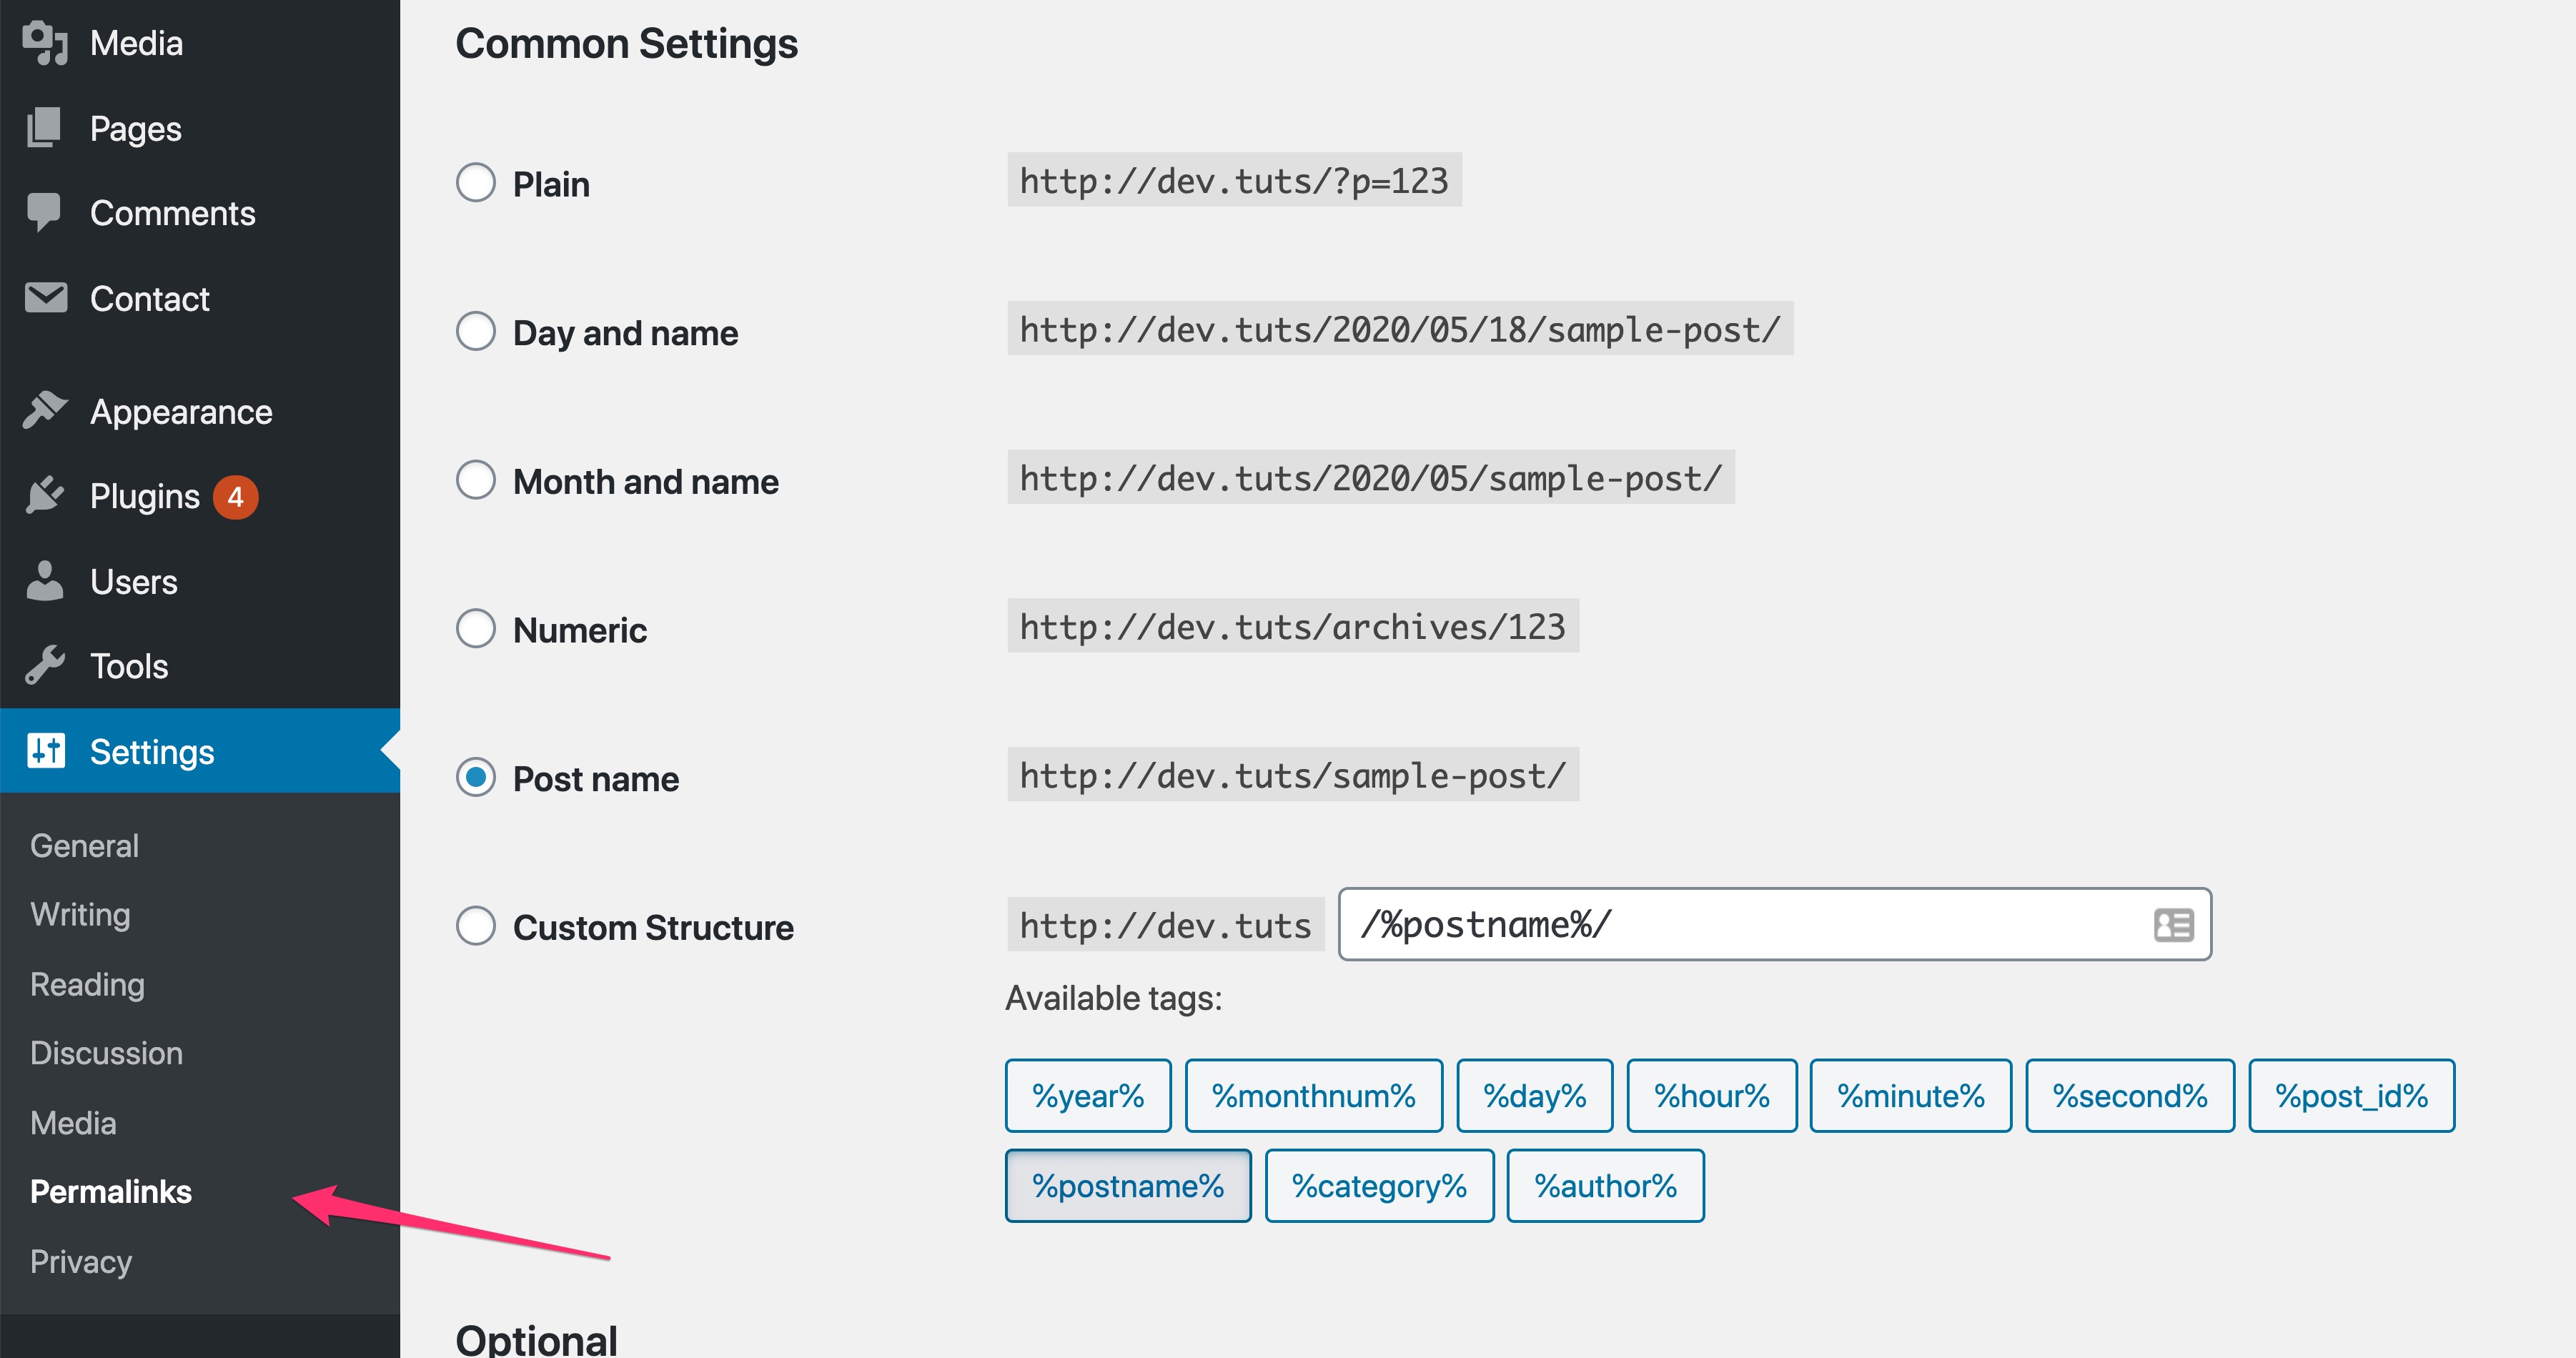Insert the %second% tag
The image size is (2576, 1358).
(x=2130, y=1096)
